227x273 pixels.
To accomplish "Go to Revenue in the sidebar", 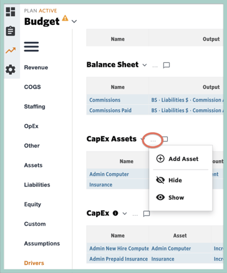I will point(36,67).
